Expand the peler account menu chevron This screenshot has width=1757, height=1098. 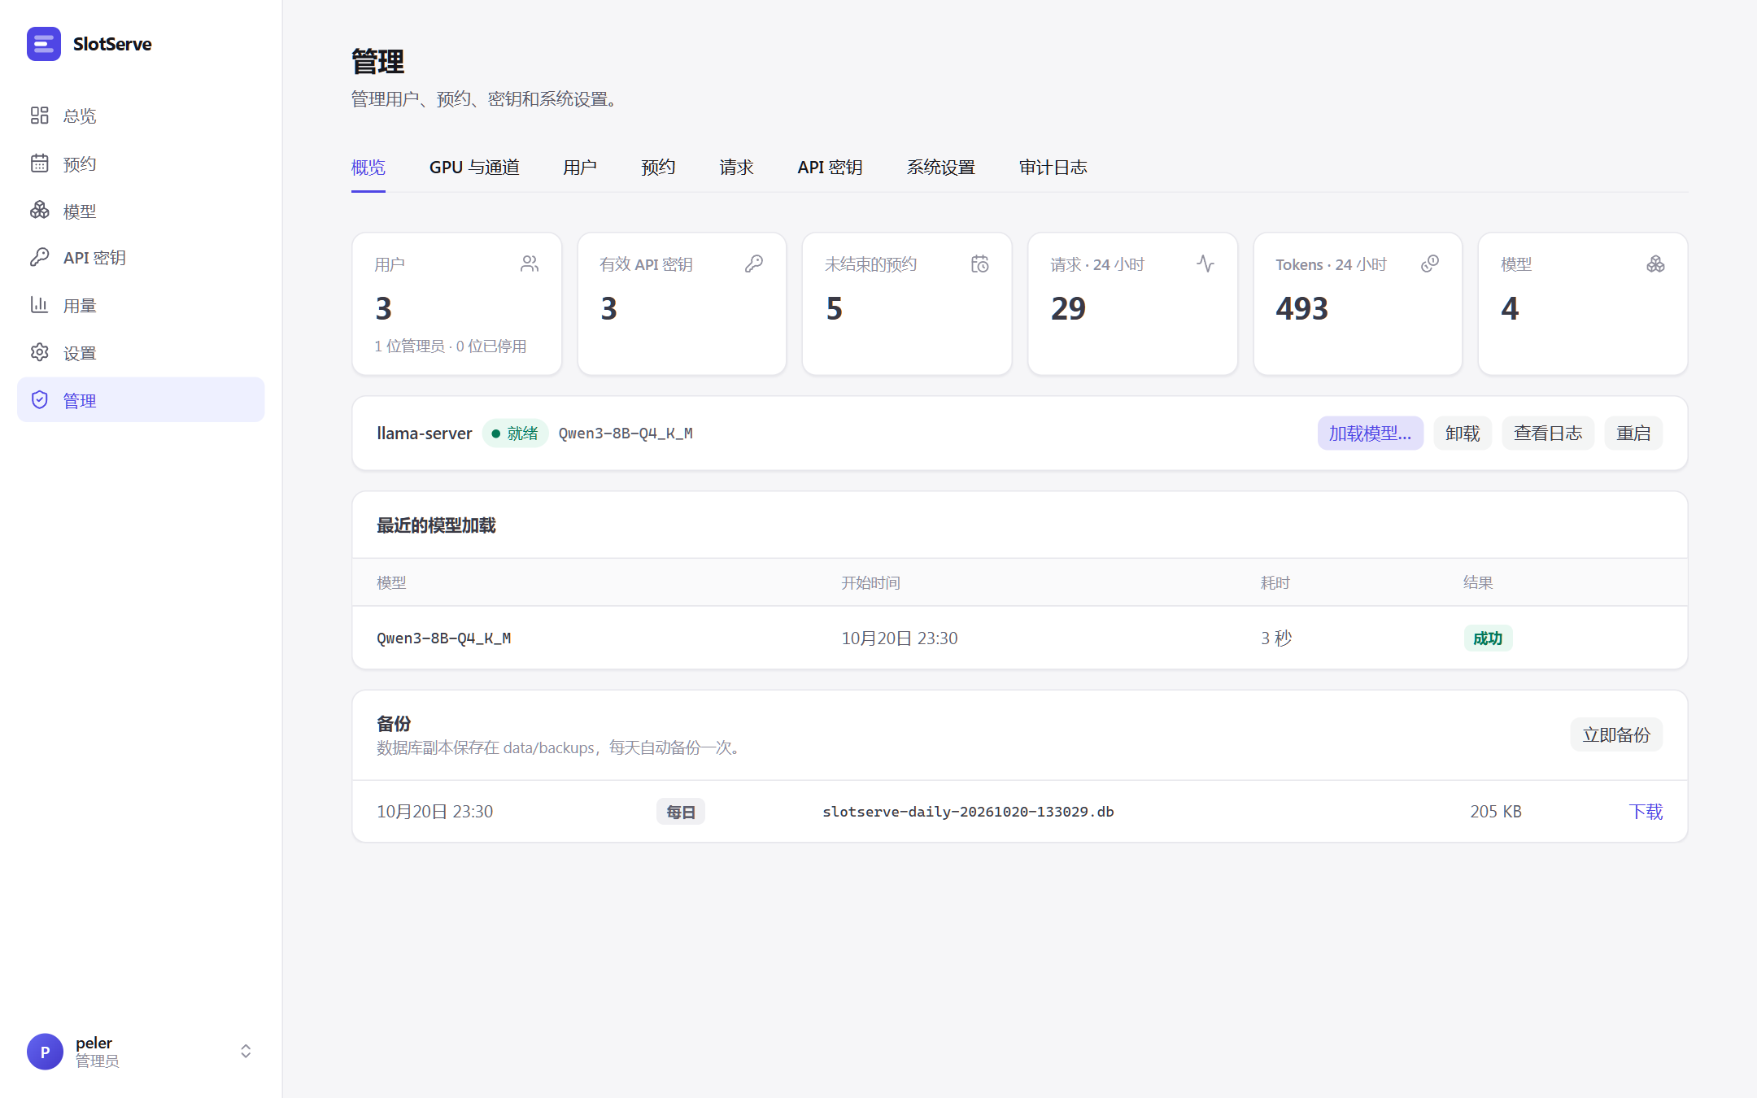click(246, 1052)
